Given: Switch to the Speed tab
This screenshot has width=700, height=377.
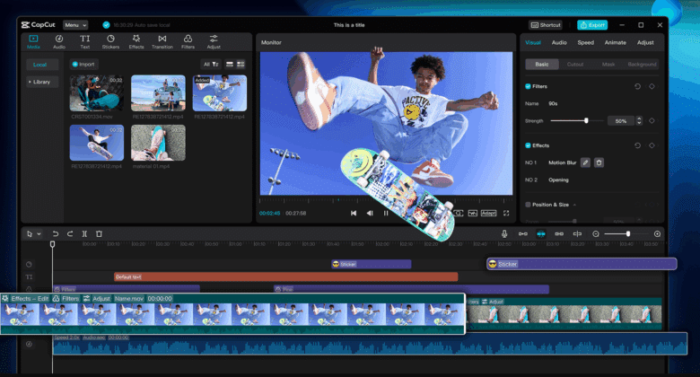Looking at the screenshot, I should point(585,42).
